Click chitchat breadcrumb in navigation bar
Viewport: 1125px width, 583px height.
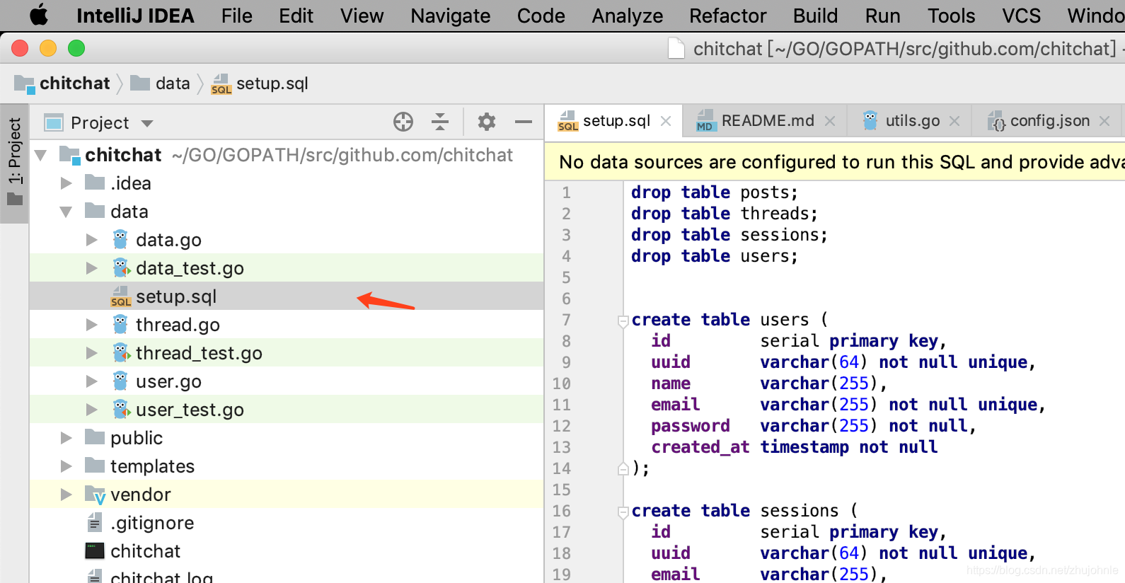click(x=62, y=83)
